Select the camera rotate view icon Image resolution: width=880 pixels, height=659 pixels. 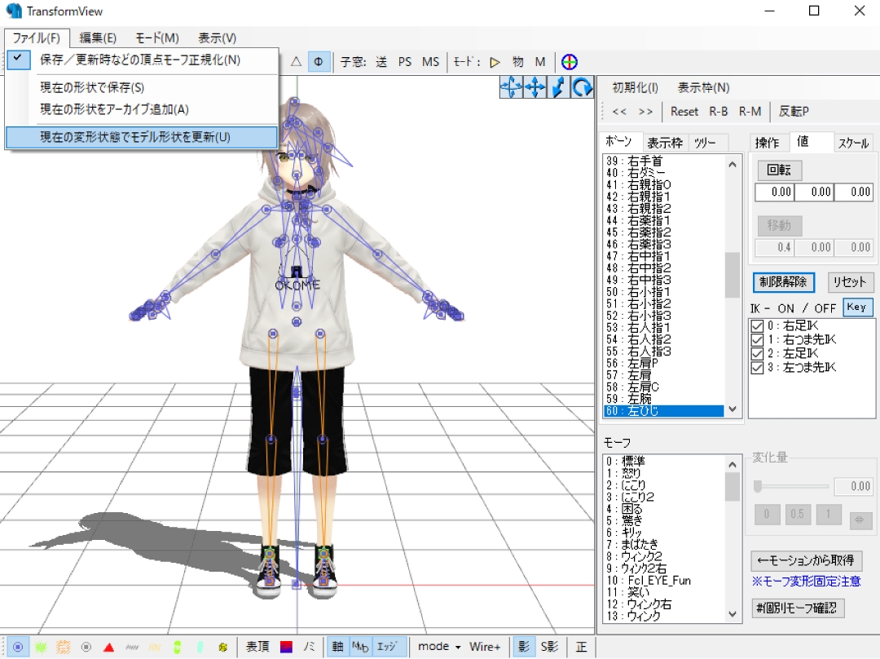pyautogui.click(x=510, y=88)
